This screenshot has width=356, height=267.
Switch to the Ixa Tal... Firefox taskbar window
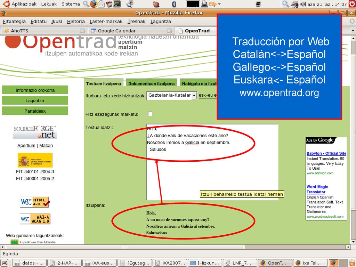(310, 263)
